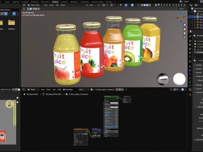This screenshot has width=203, height=152.
Task: Click the pan hand icon in the image editor
Action: point(17,102)
